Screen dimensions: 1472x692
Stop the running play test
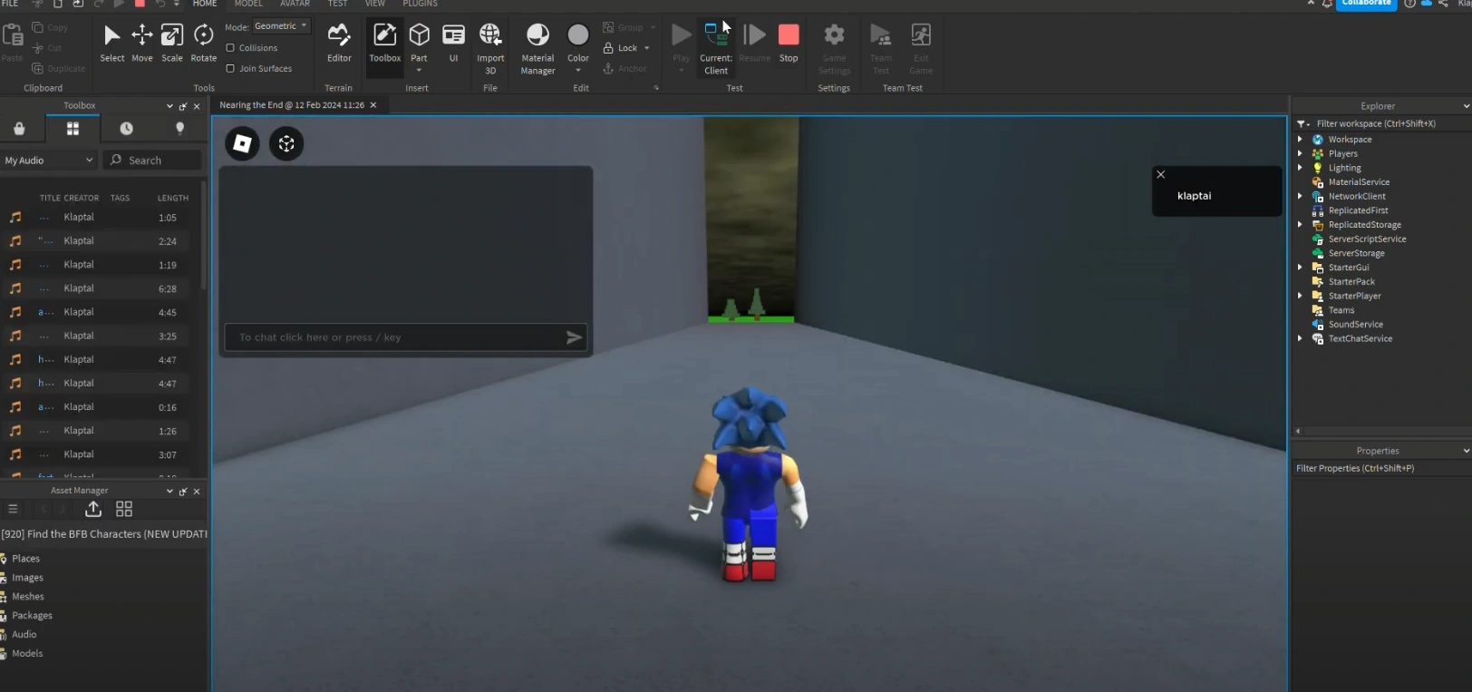pyautogui.click(x=789, y=43)
